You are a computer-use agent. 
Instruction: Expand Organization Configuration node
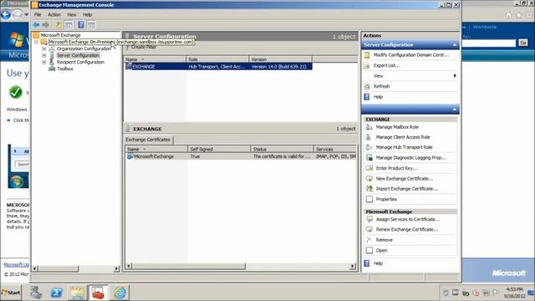click(x=44, y=48)
